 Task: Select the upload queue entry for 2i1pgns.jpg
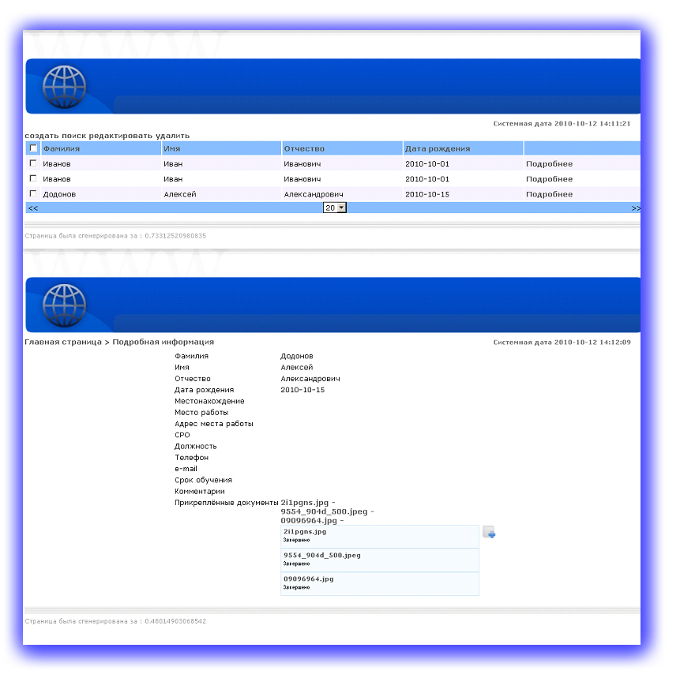[x=380, y=537]
